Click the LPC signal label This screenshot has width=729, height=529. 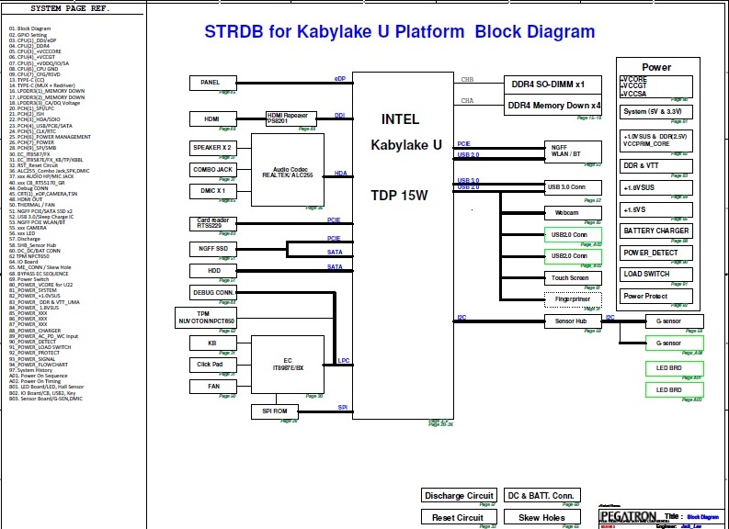coord(344,360)
